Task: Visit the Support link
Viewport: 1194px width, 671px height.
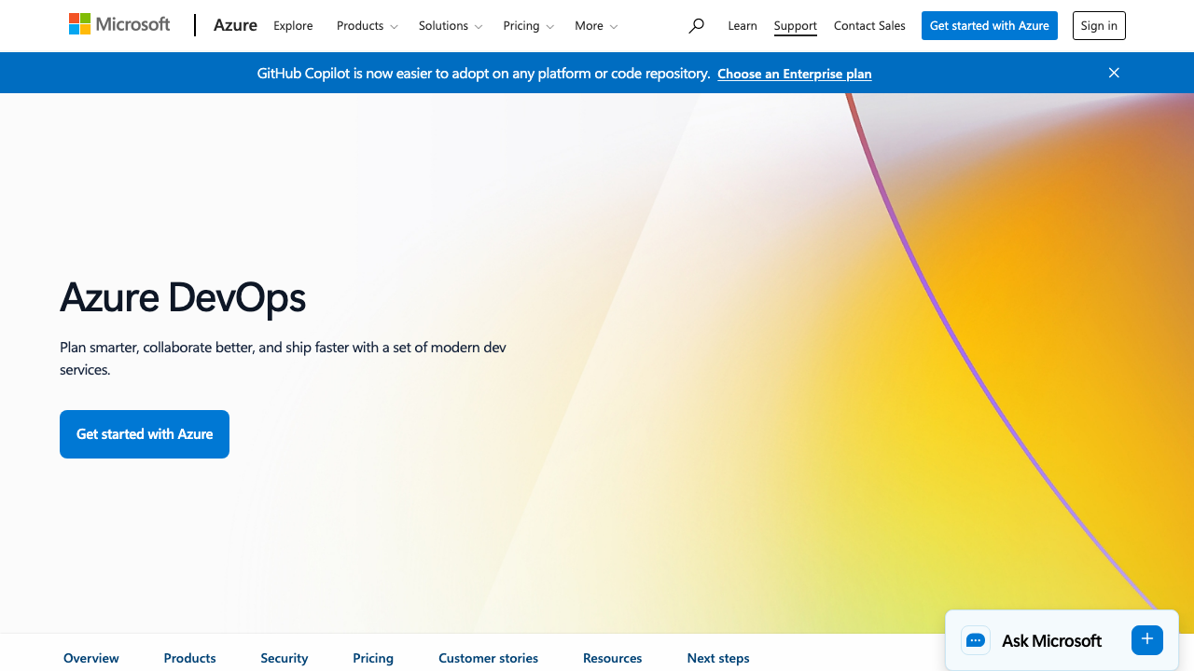Action: click(796, 26)
